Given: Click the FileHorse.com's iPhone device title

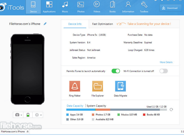Looking at the screenshot, I should [25, 24].
